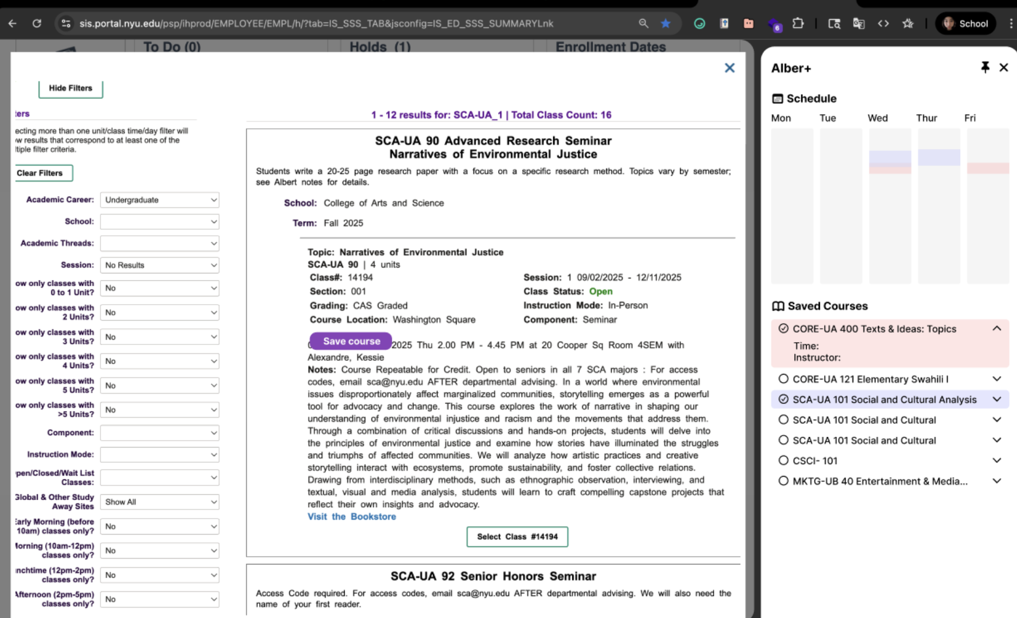Open Global & Other Study Away Sites dropdown
1017x618 pixels.
click(159, 502)
